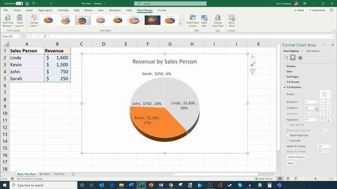Image resolution: width=337 pixels, height=189 pixels.
Task: Click the Move Chart button
Action: coord(232,21)
